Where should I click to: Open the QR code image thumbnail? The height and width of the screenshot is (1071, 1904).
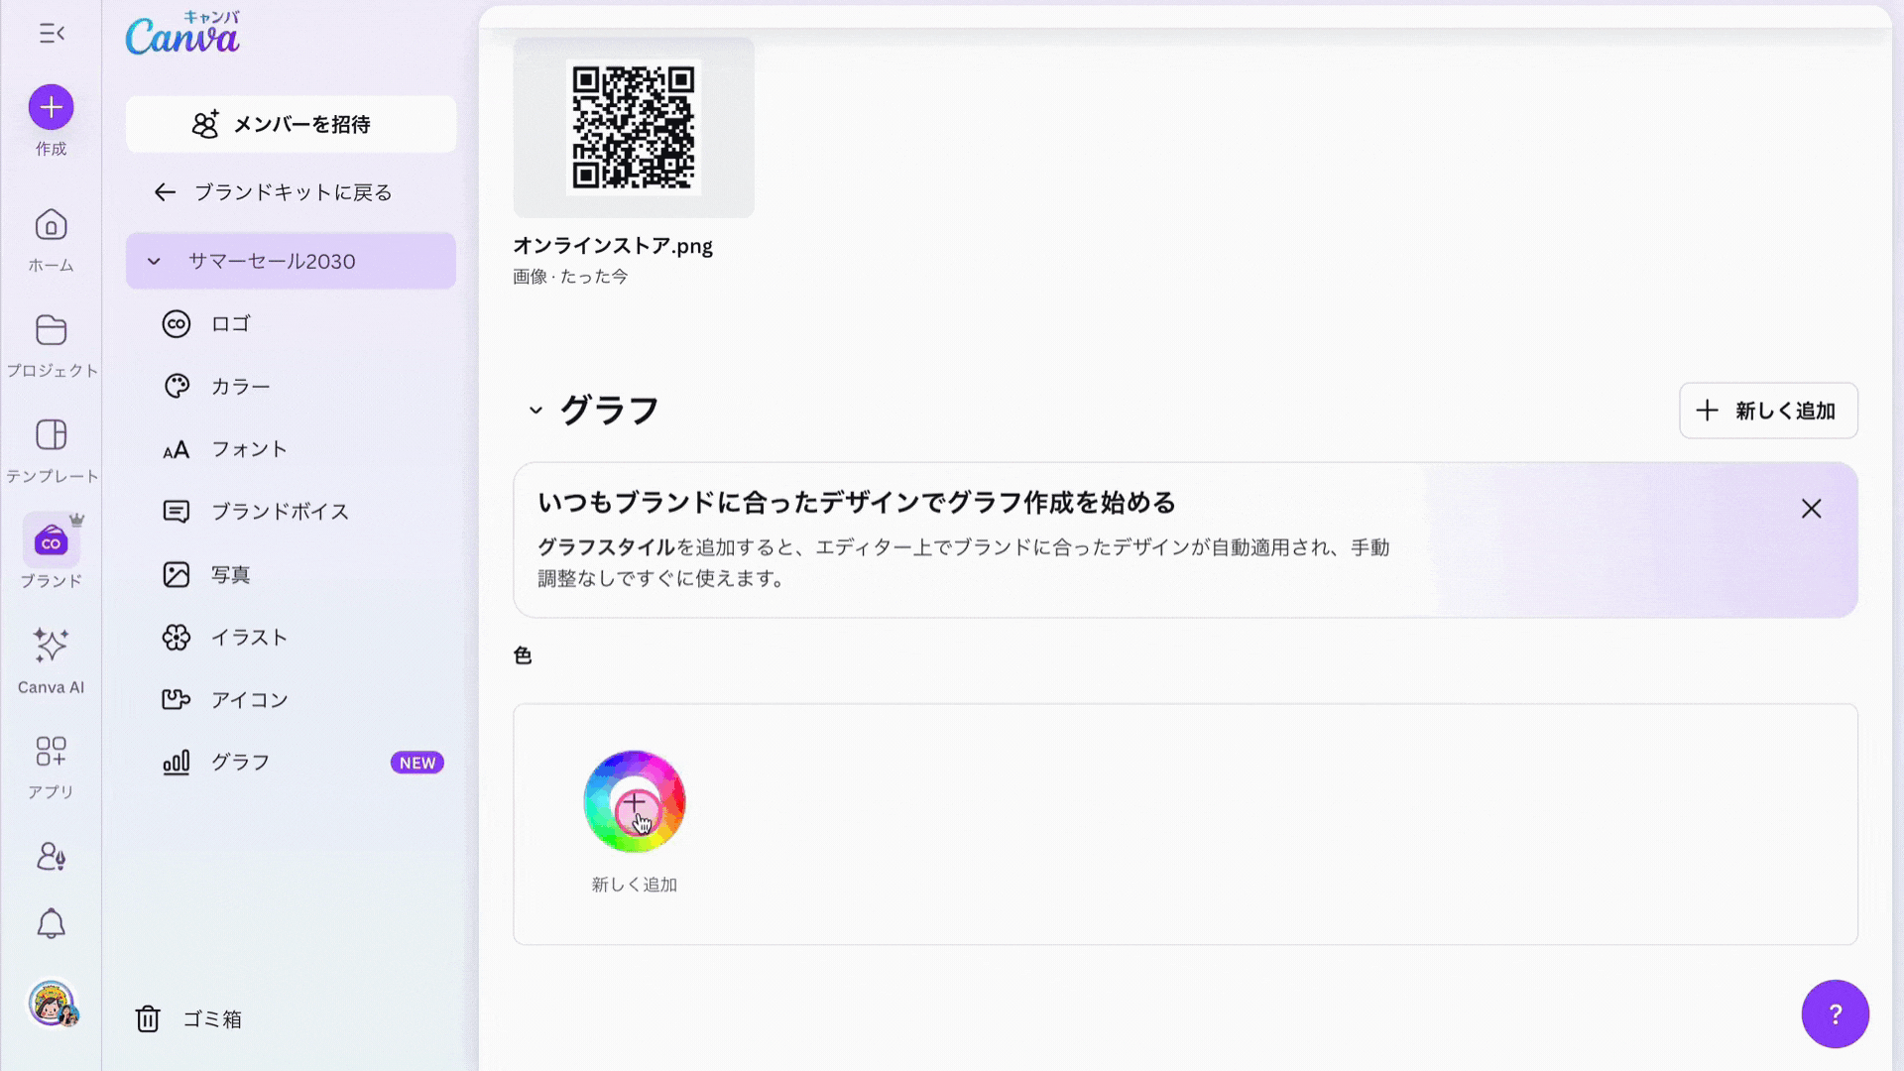634,128
